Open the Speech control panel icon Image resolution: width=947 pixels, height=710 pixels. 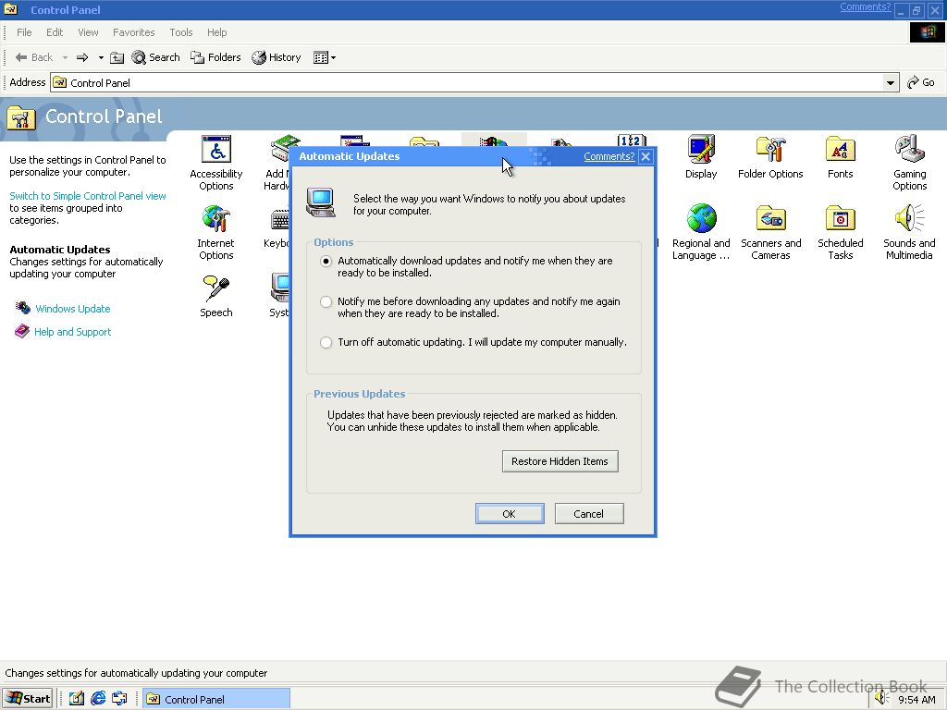point(216,288)
